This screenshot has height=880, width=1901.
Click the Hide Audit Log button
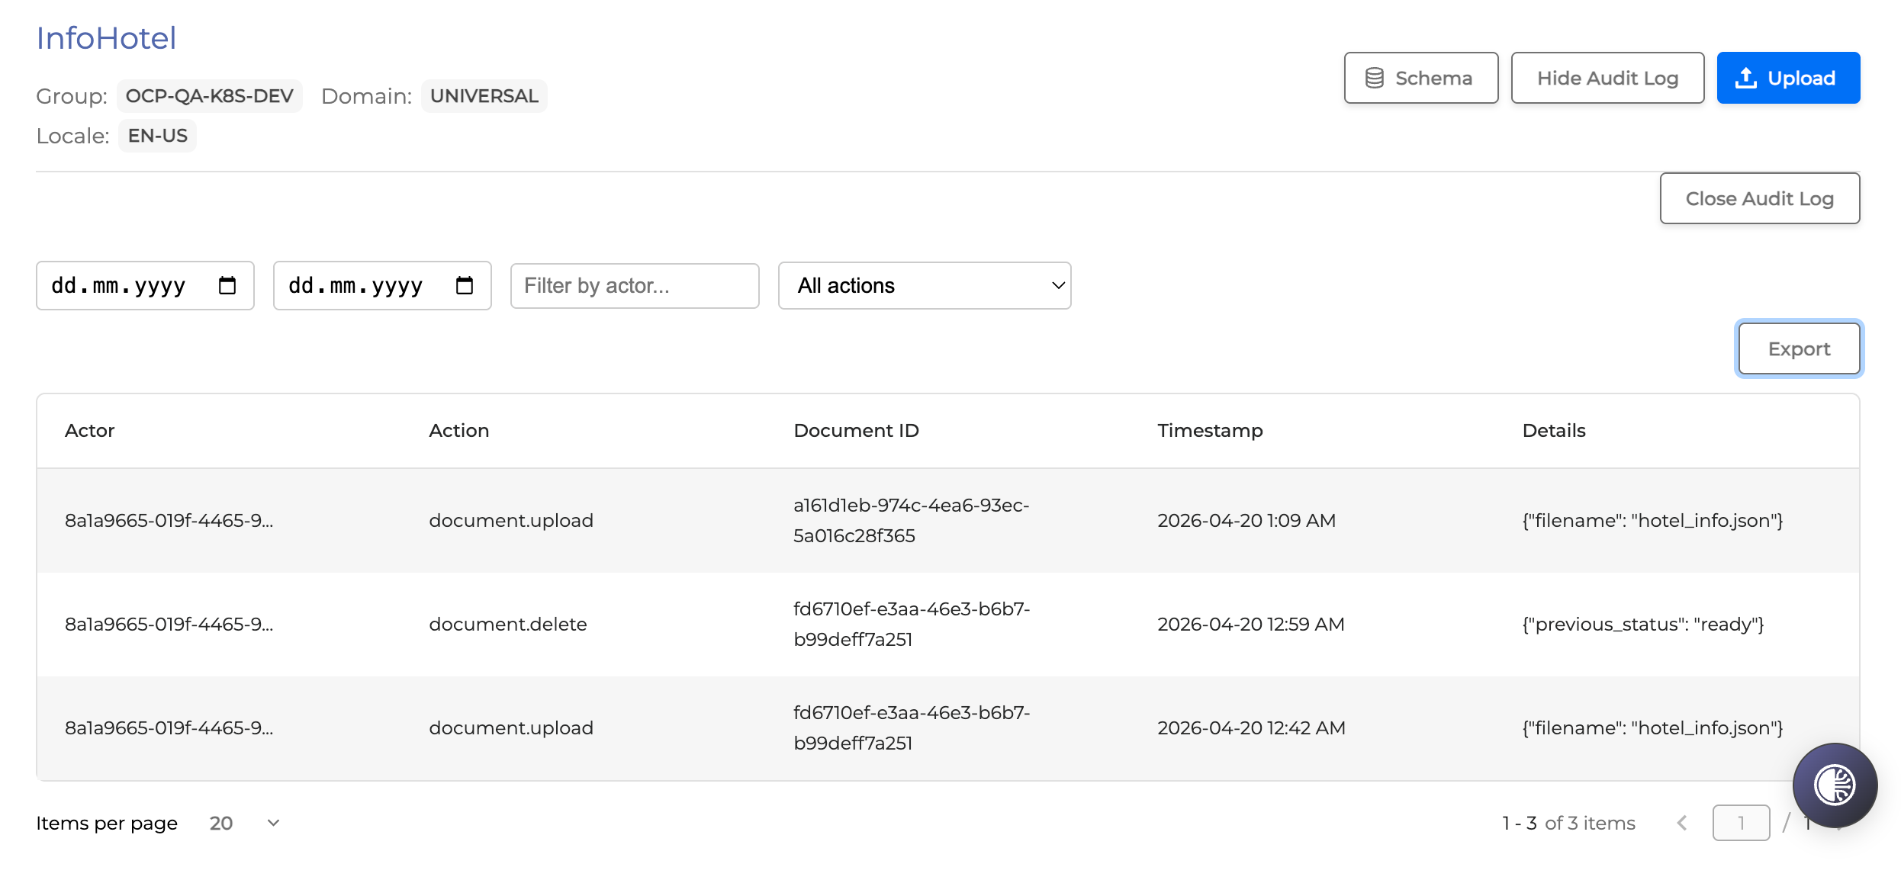(x=1607, y=78)
